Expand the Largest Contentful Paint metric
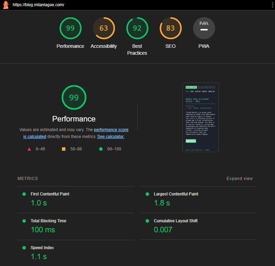This screenshot has height=266, width=275. click(199, 200)
